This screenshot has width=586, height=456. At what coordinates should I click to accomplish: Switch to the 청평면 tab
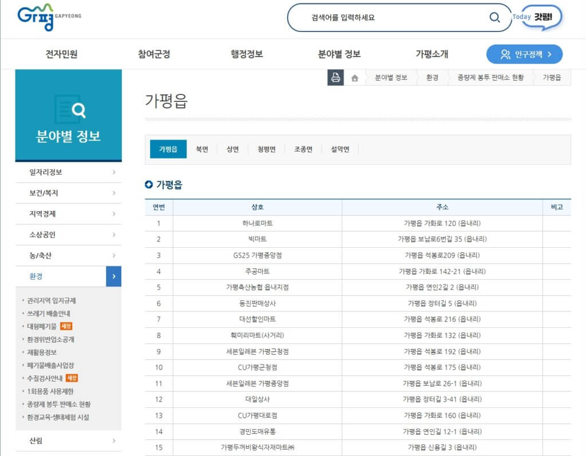tap(266, 148)
